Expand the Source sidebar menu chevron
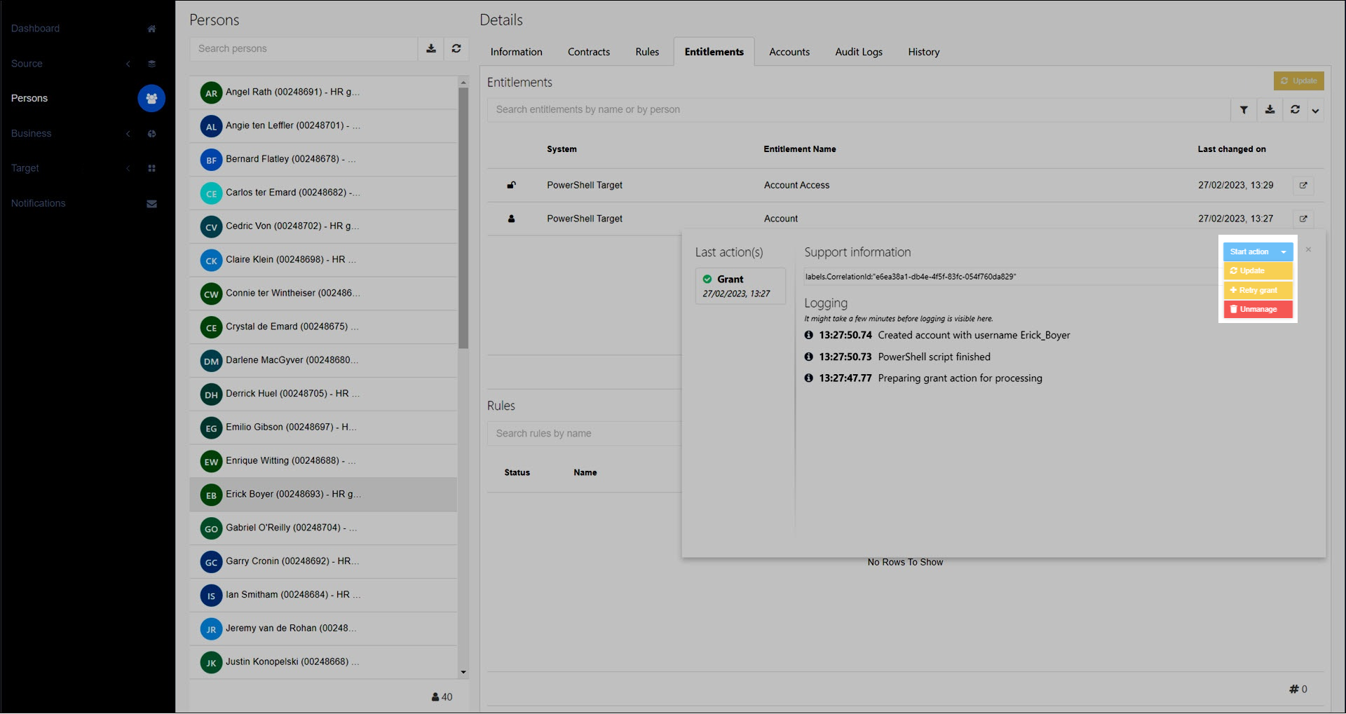This screenshot has height=714, width=1346. coord(128,64)
